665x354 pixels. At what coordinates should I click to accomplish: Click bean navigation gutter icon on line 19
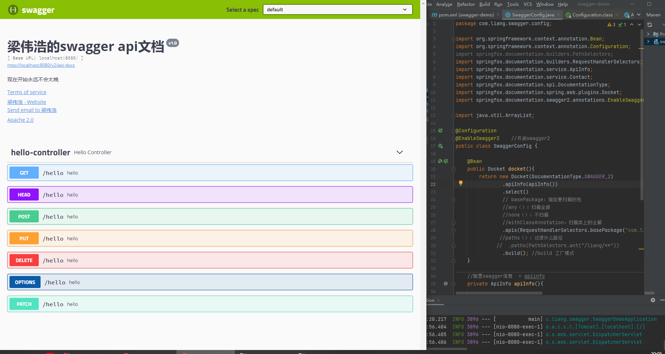(440, 161)
